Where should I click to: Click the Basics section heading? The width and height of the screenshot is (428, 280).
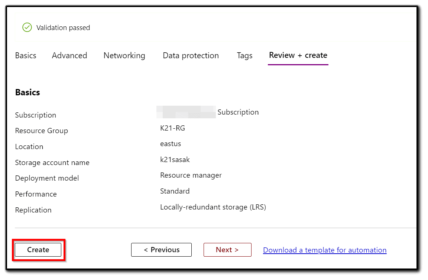click(x=27, y=92)
